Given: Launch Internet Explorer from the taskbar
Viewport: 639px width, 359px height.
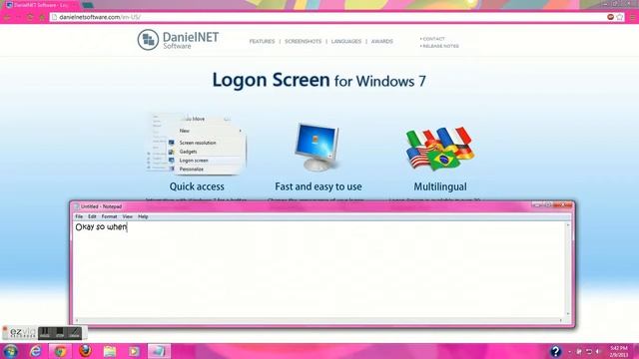Looking at the screenshot, I should coord(36,351).
